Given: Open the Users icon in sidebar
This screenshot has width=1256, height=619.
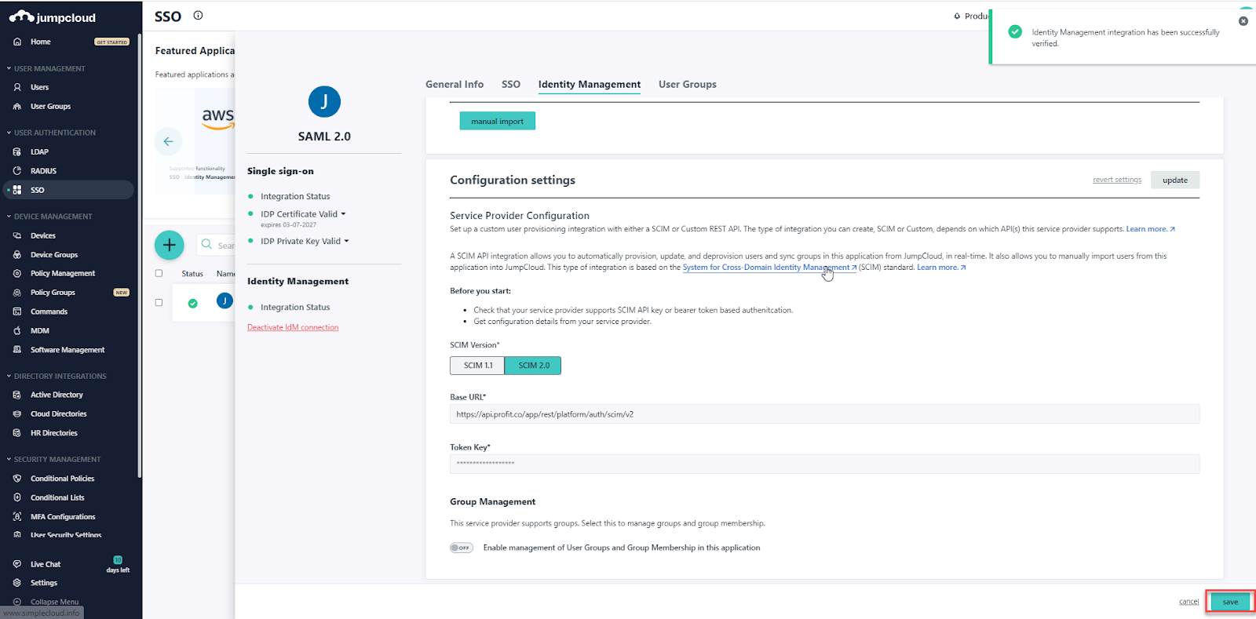Looking at the screenshot, I should pyautogui.click(x=17, y=87).
